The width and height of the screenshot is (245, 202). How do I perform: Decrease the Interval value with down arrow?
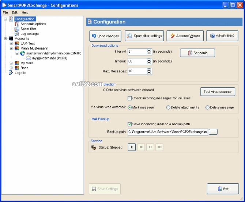(x=149, y=53)
